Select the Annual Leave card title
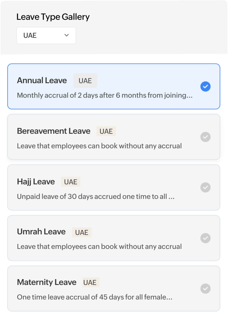The width and height of the screenshot is (228, 321). [x=42, y=80]
